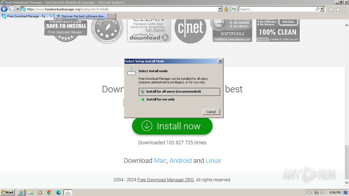
Task: Click the Search input box
Action: pyautogui.click(x=277, y=9)
